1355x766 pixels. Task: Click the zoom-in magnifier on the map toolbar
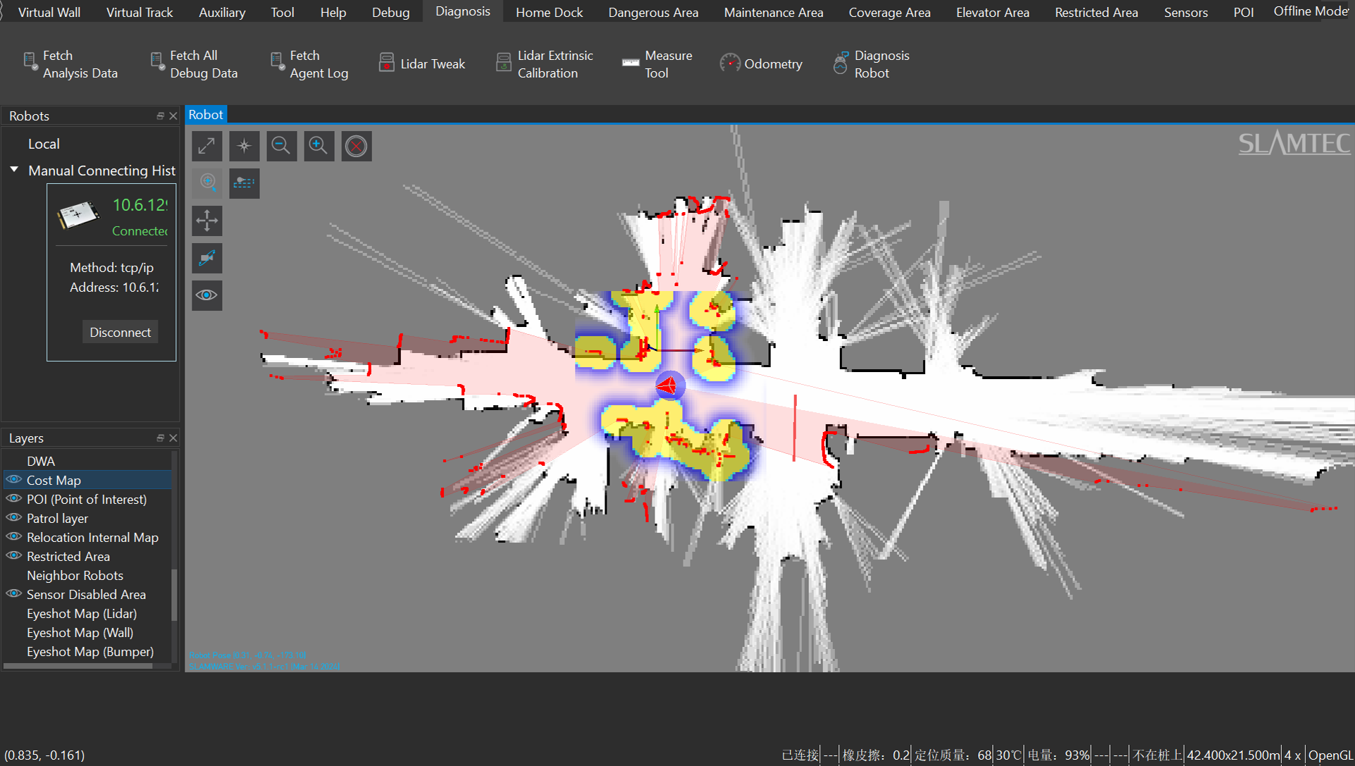click(319, 146)
